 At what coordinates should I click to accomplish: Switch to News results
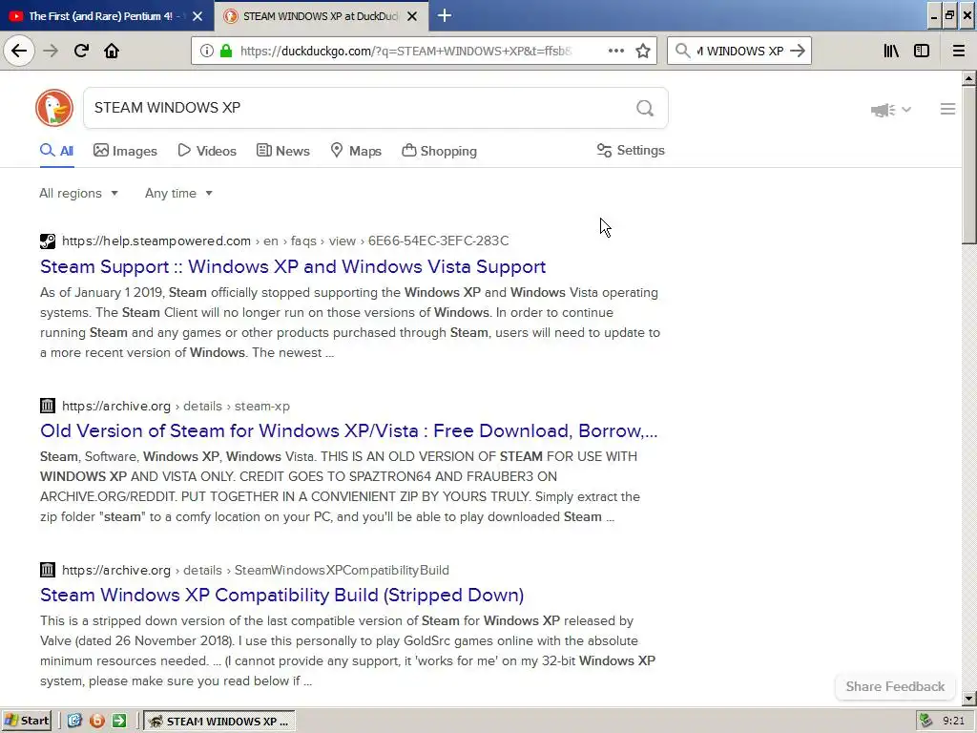282,151
